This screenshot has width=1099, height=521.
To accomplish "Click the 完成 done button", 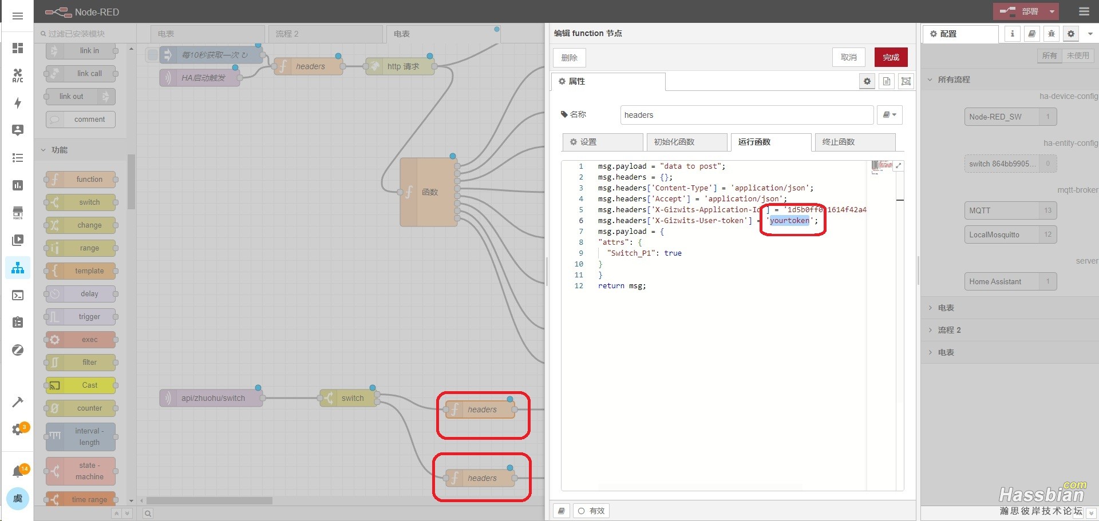I will (x=891, y=57).
